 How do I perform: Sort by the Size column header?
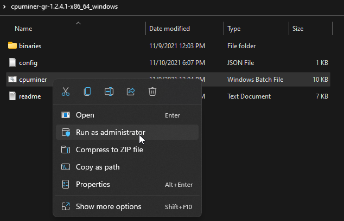pos(298,29)
